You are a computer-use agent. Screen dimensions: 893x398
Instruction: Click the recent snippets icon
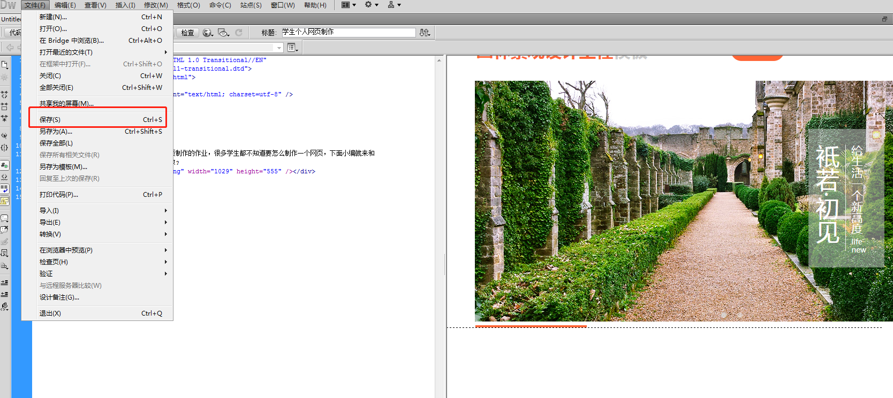point(4,254)
